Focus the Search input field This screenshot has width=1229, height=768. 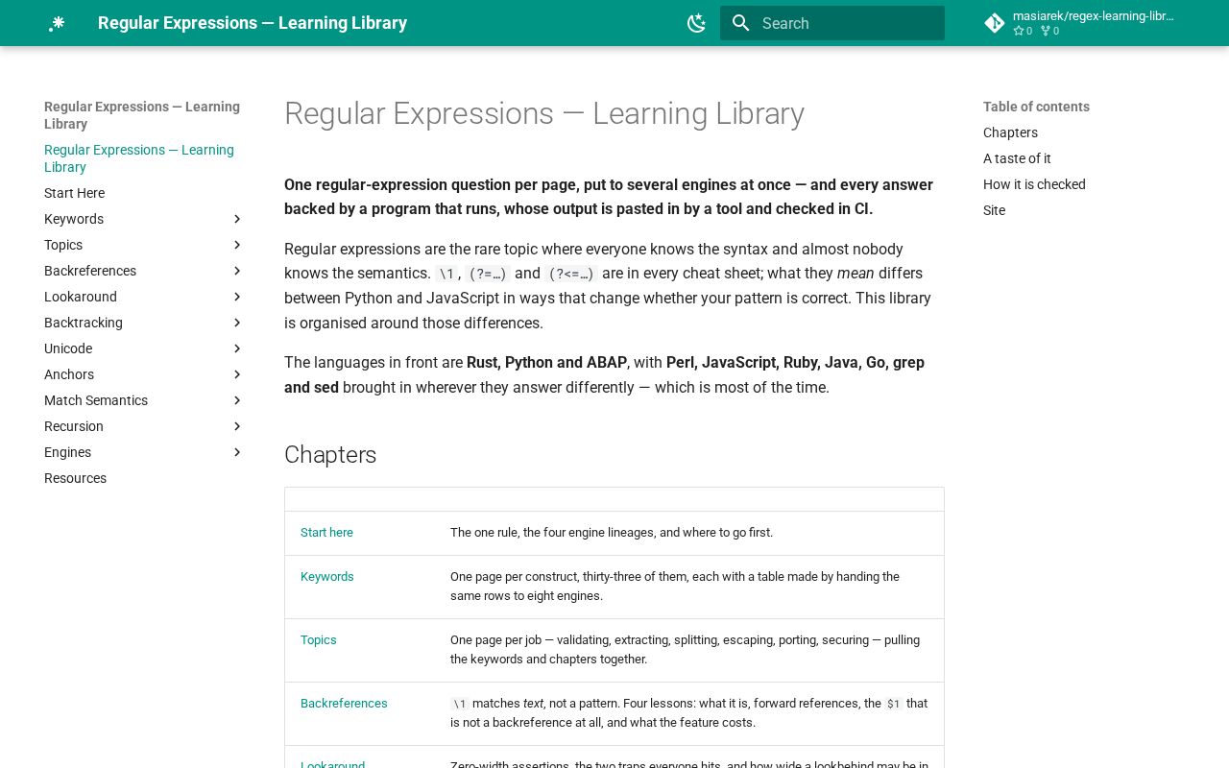[x=832, y=23]
